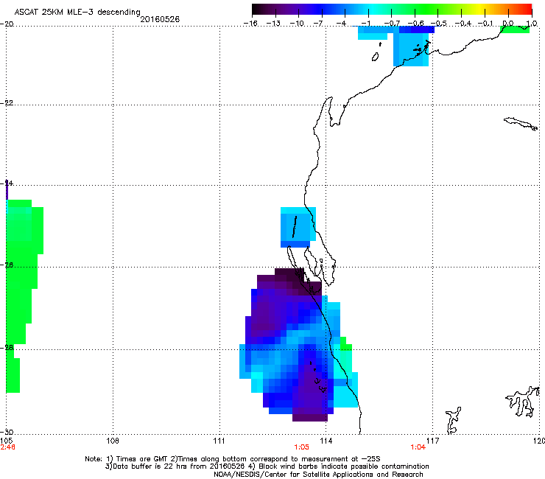Viewport: 545px width, 479px height.
Task: Click the "-20" latitude label
Action: pos(7,24)
